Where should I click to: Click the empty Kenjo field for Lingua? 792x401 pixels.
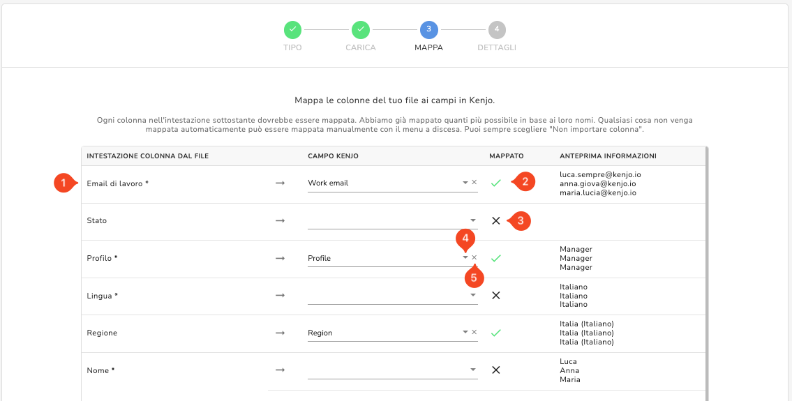[x=392, y=296]
